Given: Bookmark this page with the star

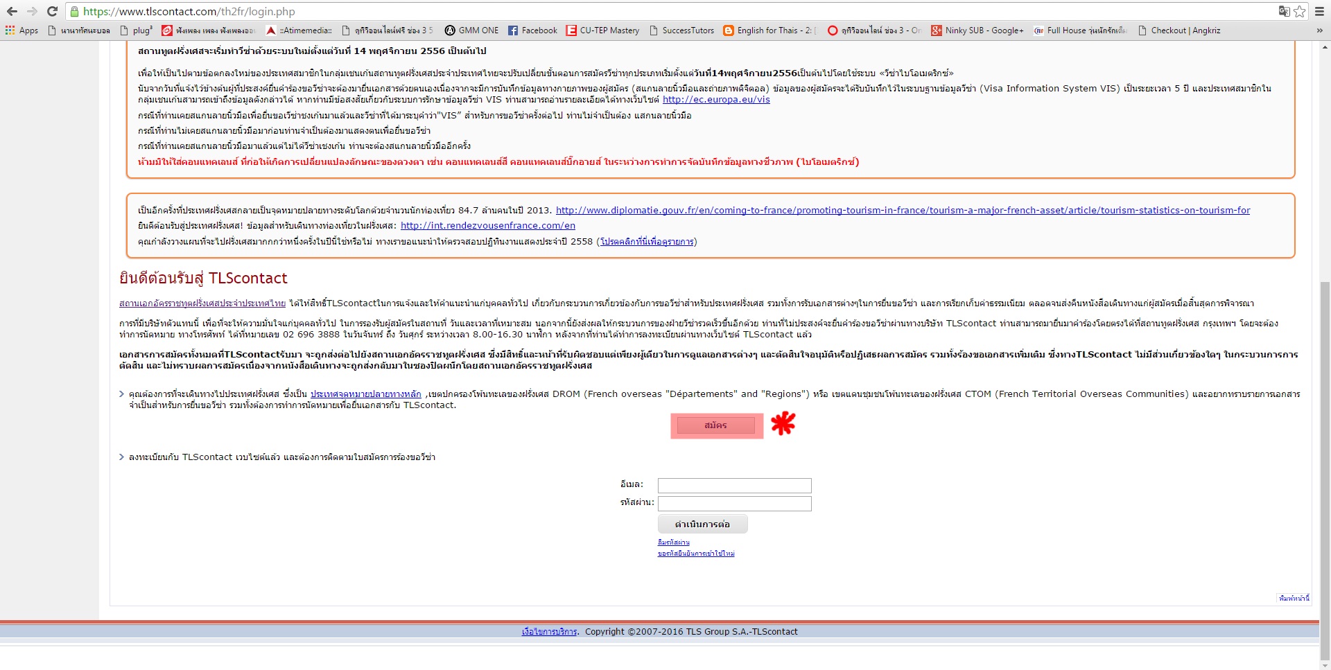Looking at the screenshot, I should click(1300, 11).
